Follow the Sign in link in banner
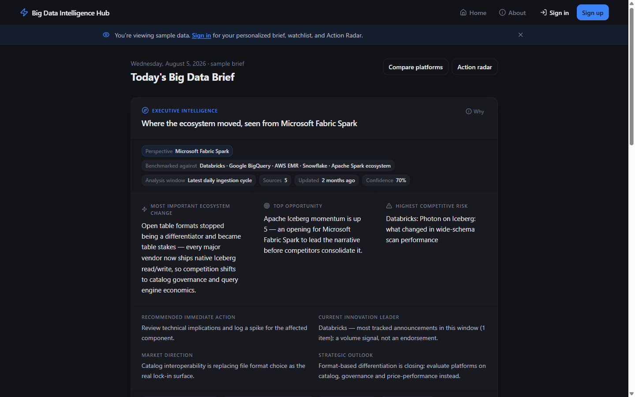The width and height of the screenshot is (635, 397). click(x=201, y=35)
